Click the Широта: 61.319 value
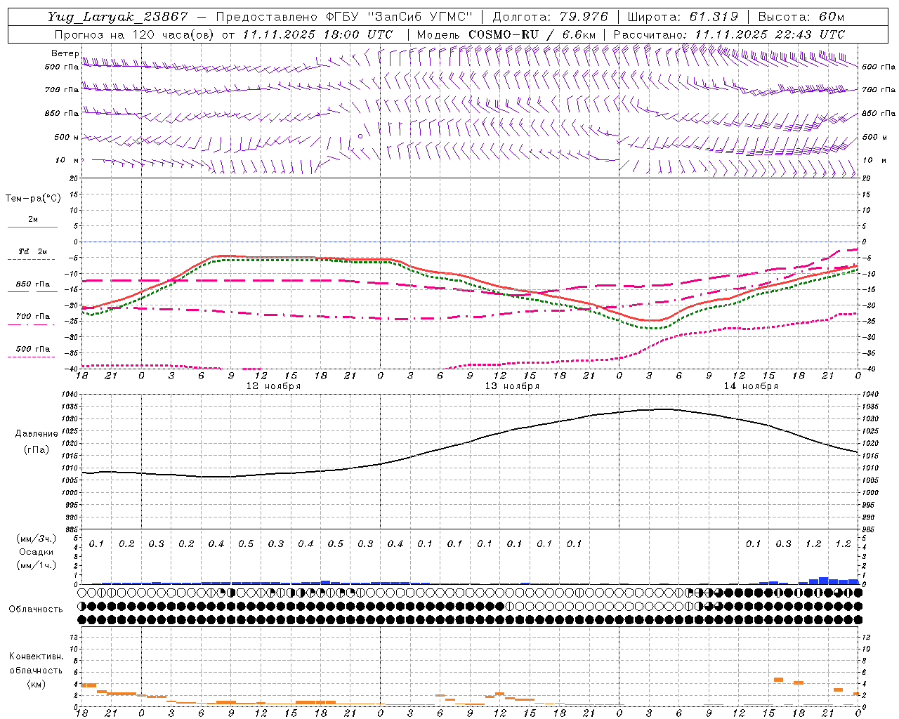Image resolution: width=899 pixels, height=719 pixels. [x=683, y=17]
